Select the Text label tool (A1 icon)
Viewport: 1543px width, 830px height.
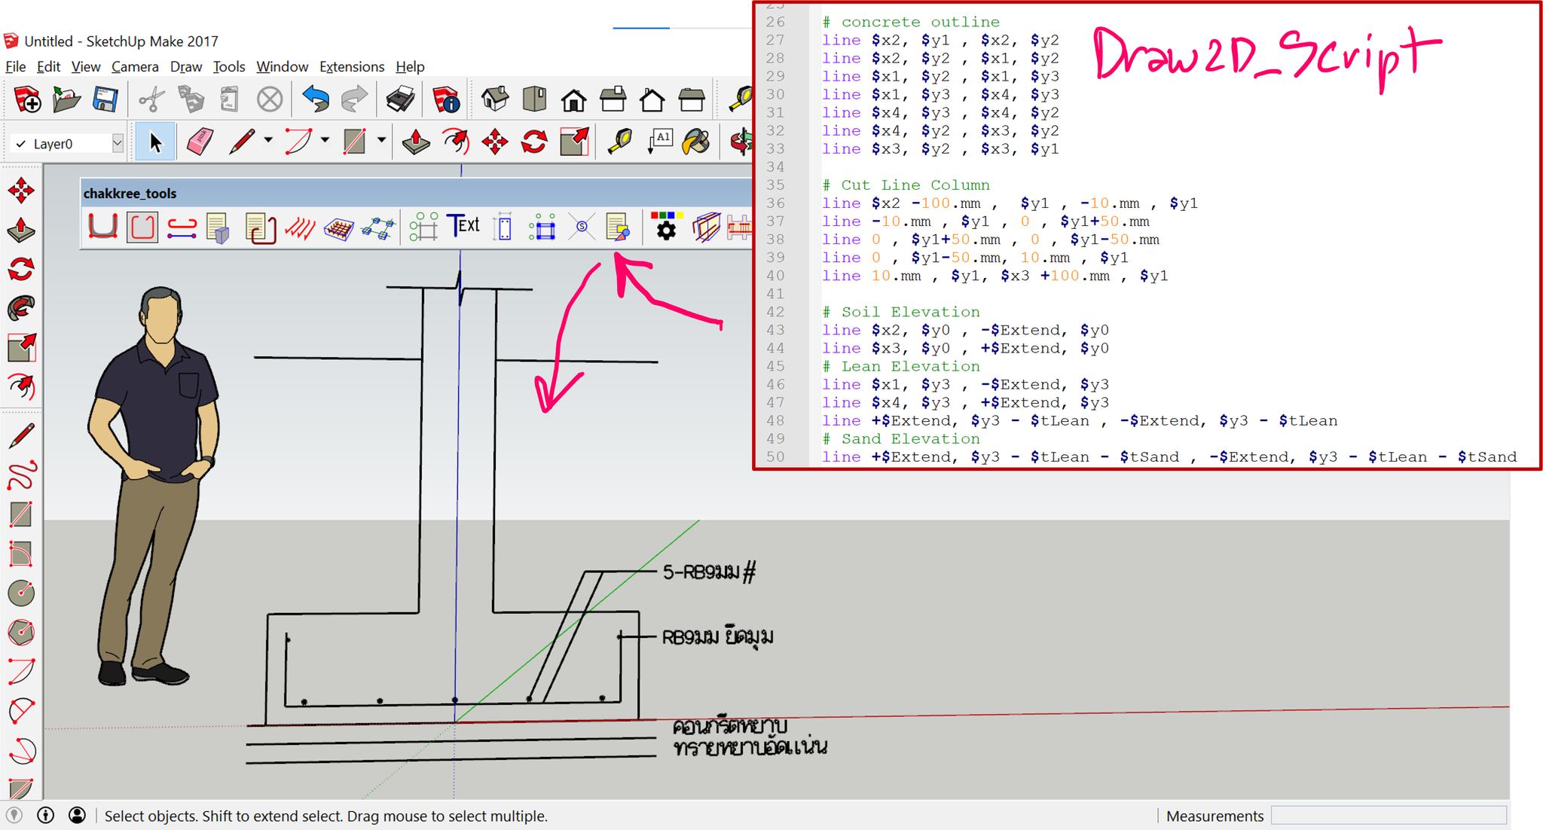(659, 142)
